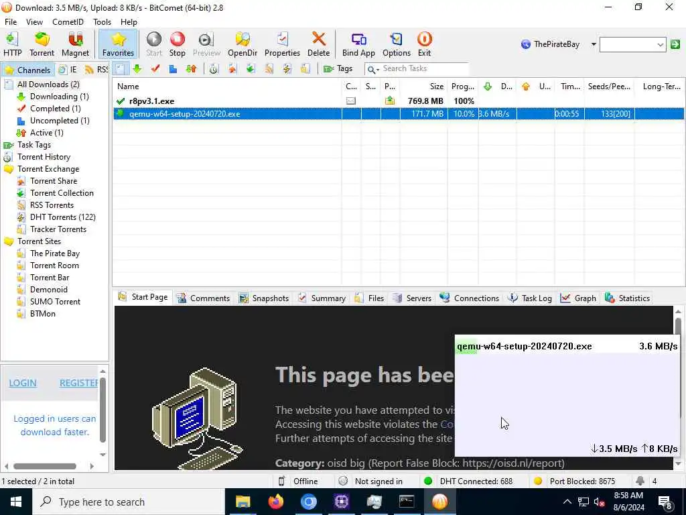Screen dimensions: 686x515
Task: Stop the selected download task
Action: coord(177,44)
